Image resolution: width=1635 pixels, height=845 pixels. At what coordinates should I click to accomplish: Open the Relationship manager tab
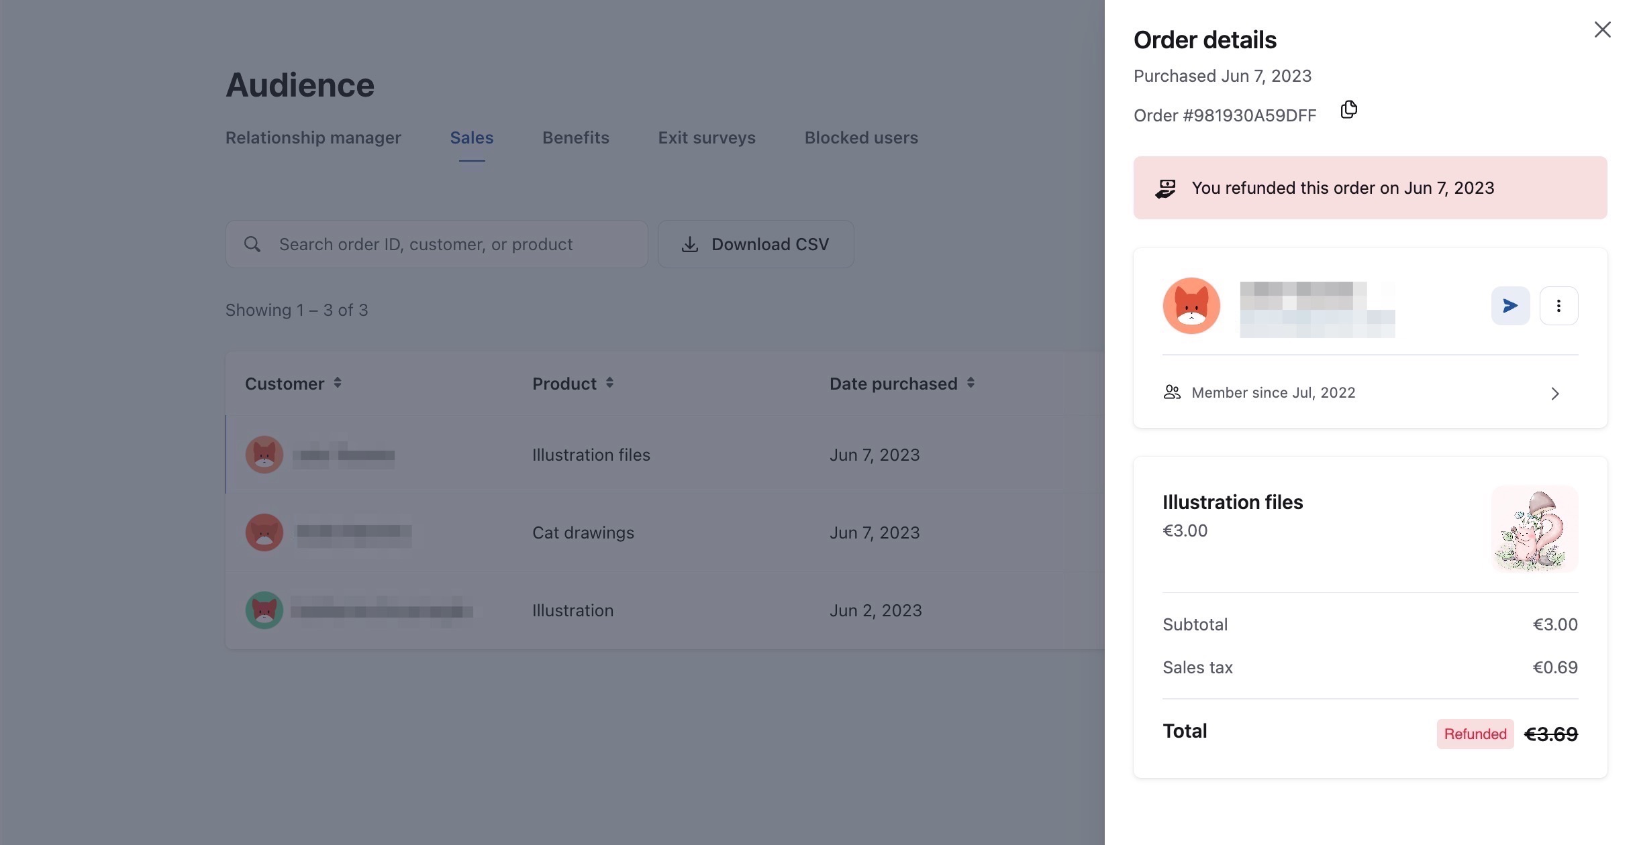point(313,137)
